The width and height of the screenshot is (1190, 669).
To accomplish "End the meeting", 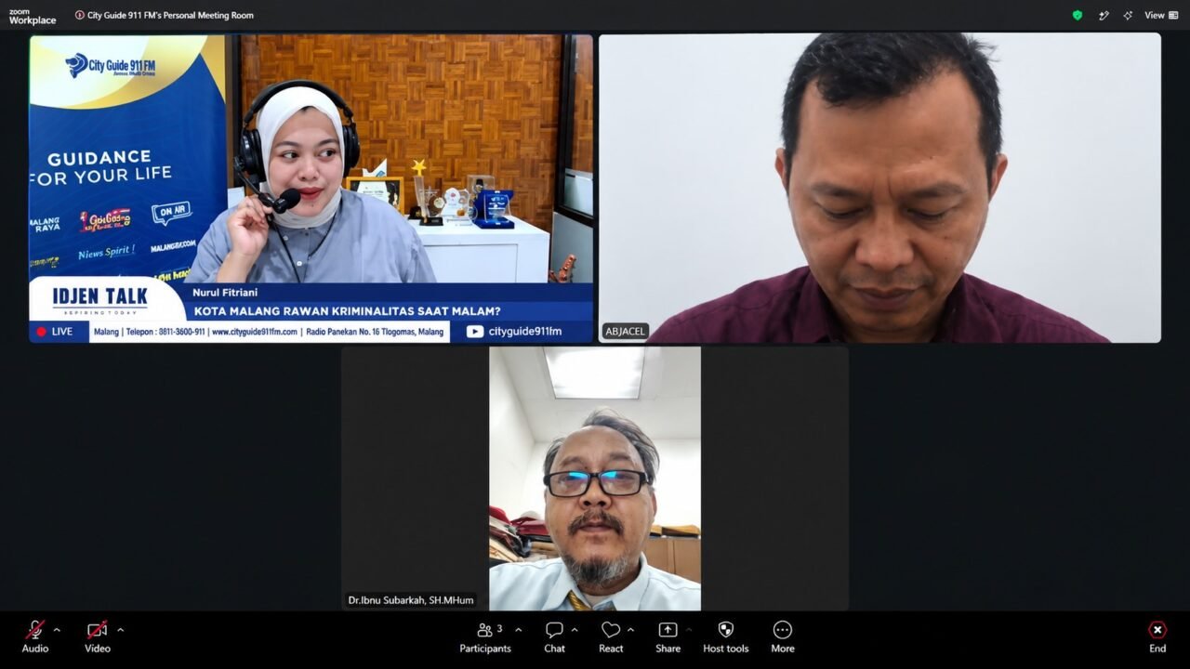I will point(1157,637).
